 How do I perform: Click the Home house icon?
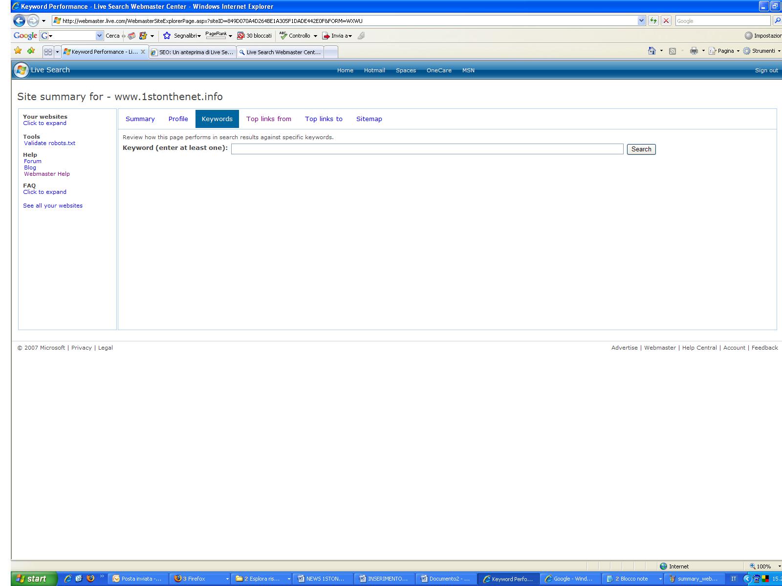point(652,51)
